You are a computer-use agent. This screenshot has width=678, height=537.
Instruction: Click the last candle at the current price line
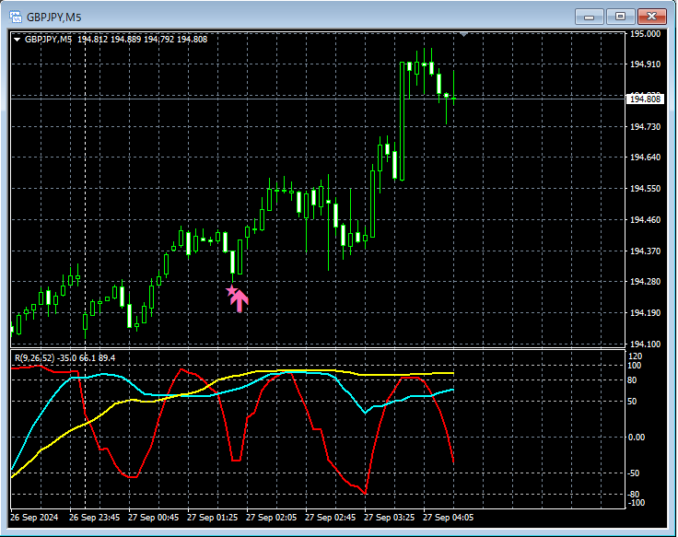[x=453, y=99]
